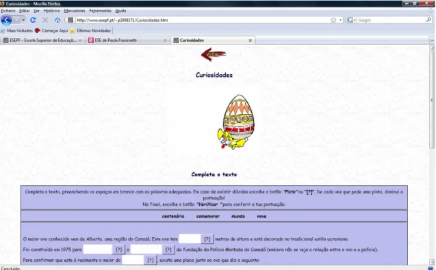Close the Curiosidades tab
Screen dimensions: 436x270
pos(251,40)
